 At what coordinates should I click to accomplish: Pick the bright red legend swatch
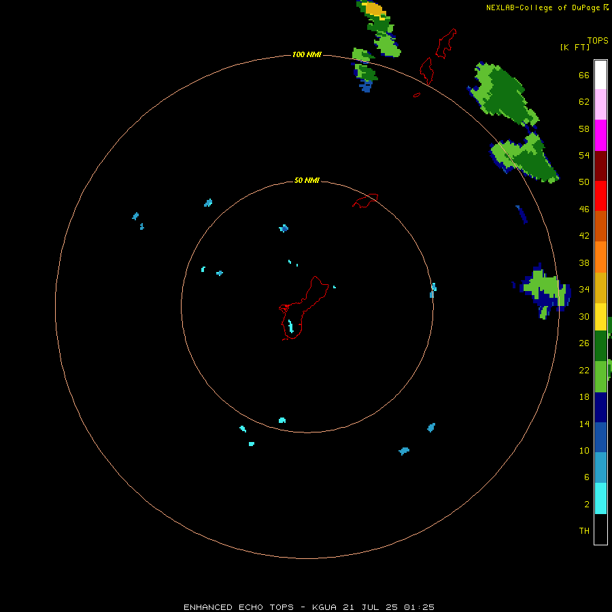click(600, 196)
